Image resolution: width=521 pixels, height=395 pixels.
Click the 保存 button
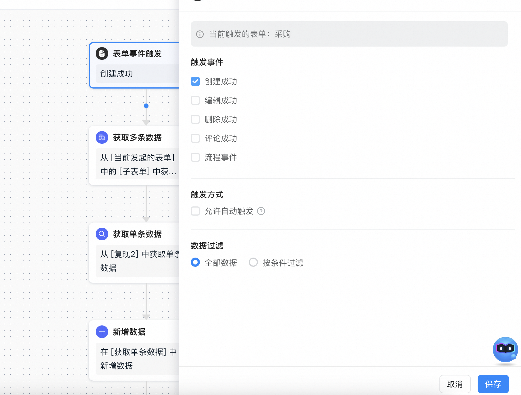point(493,384)
